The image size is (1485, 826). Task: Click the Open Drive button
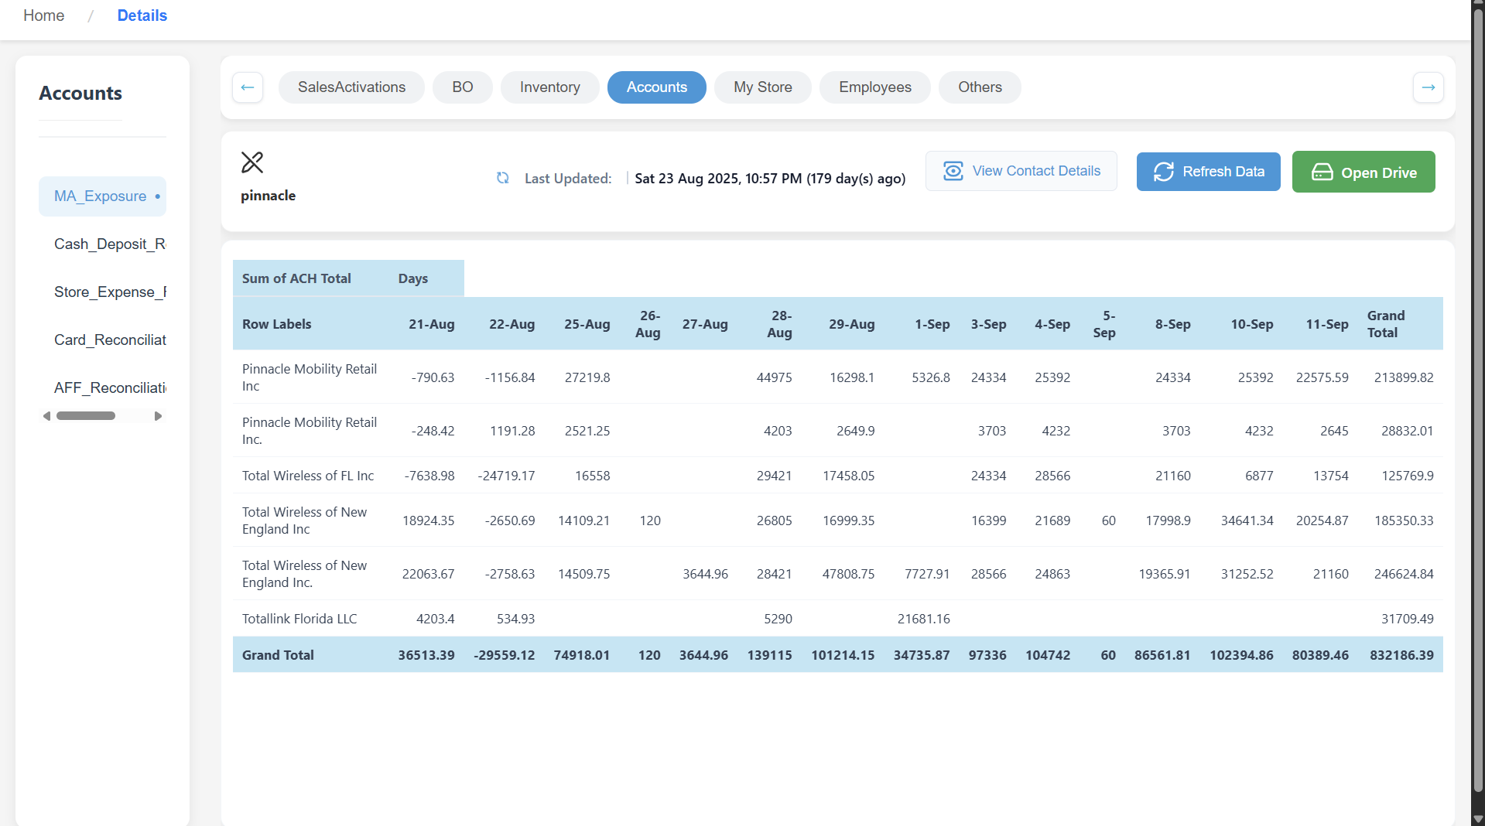(x=1364, y=172)
